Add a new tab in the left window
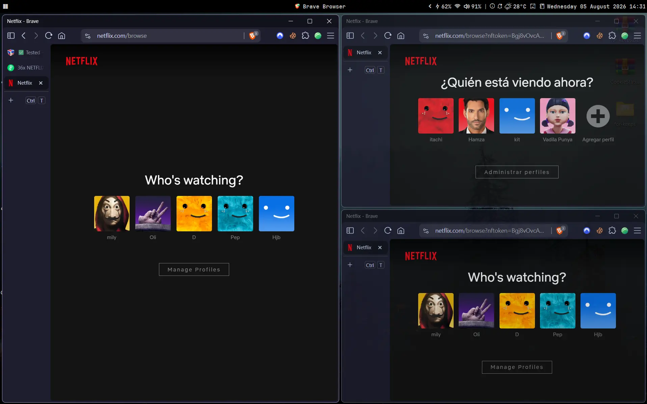 click(x=11, y=100)
